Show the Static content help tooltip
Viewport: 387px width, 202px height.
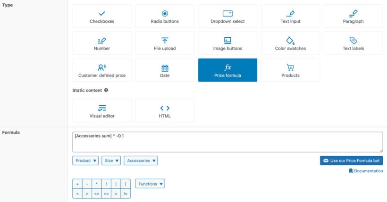(106, 90)
